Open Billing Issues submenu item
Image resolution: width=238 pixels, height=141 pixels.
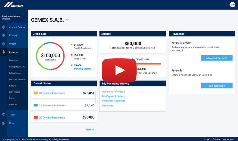pyautogui.click(x=15, y=73)
